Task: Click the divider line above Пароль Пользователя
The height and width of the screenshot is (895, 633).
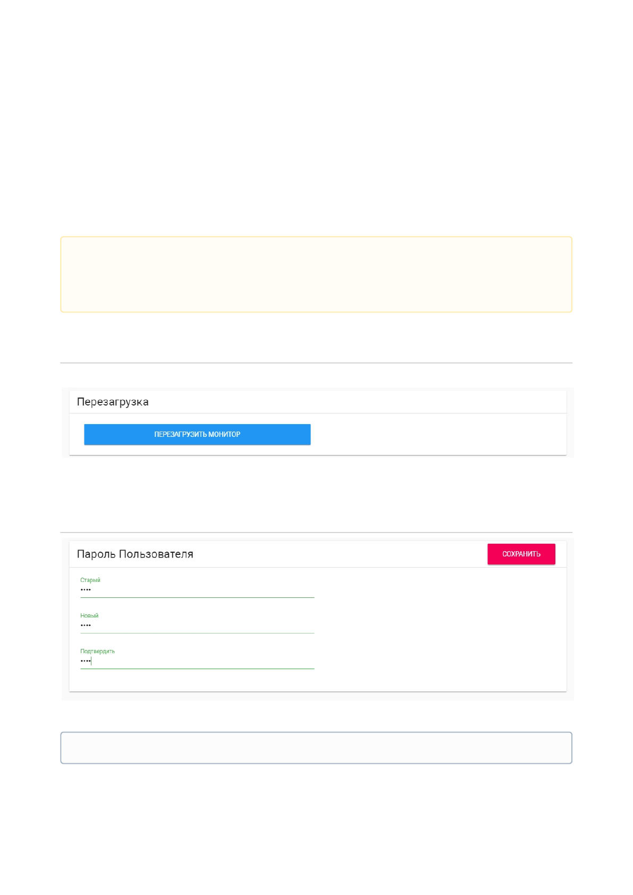Action: tap(316, 532)
